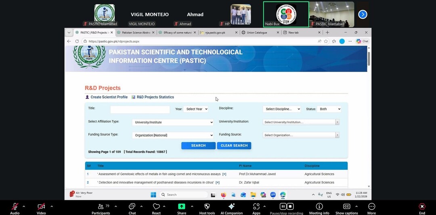Screen dimensions: 436x215
Task: Open Zoom React heart icon
Action: point(156,207)
